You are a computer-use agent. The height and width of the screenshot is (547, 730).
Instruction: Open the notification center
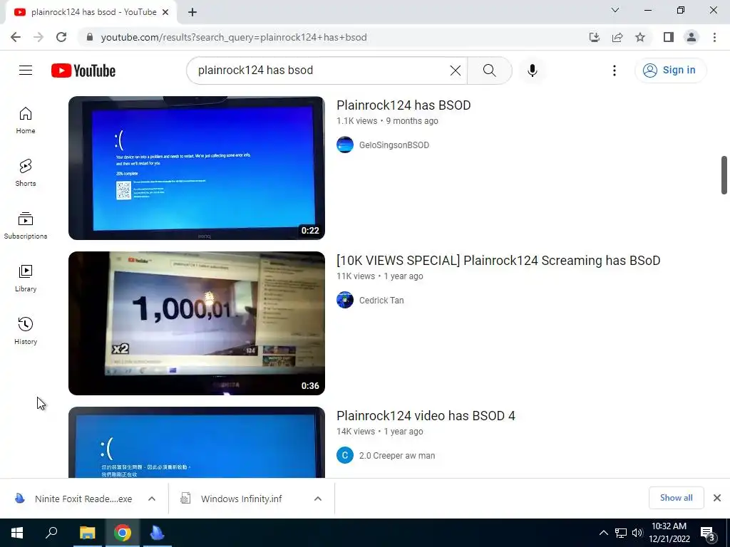tap(708, 533)
